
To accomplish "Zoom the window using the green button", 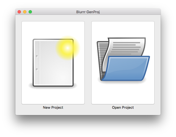I will pos(30,12).
